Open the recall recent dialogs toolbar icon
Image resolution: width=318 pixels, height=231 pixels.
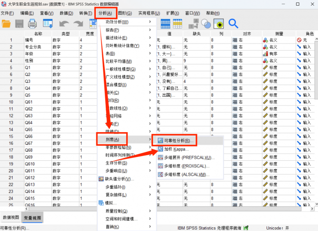tap(48, 23)
